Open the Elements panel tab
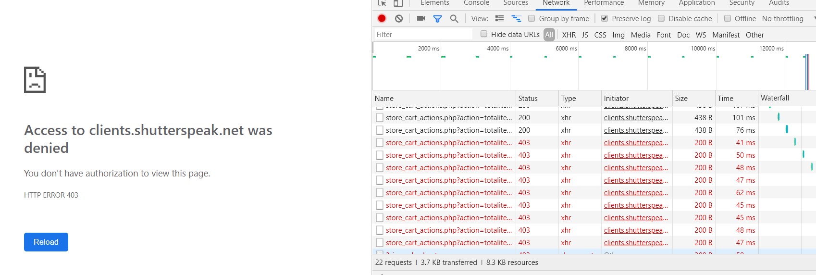 tap(435, 3)
